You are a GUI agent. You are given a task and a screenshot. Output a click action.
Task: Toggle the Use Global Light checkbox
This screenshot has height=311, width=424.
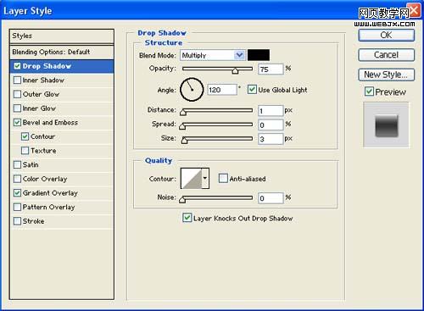[252, 90]
